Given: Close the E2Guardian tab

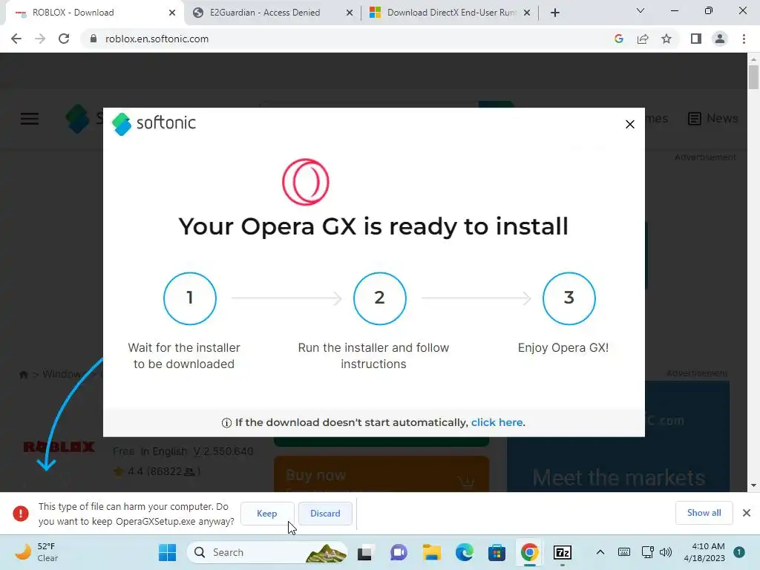Looking at the screenshot, I should (x=350, y=13).
